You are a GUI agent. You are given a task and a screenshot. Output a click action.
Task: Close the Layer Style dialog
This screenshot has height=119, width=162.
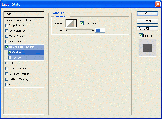pos(157,4)
